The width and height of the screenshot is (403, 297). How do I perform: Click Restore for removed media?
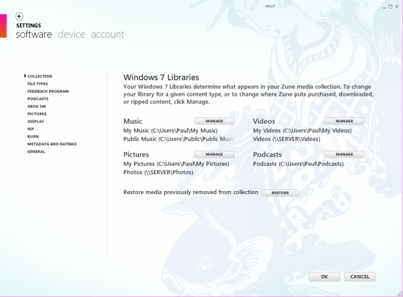(280, 193)
